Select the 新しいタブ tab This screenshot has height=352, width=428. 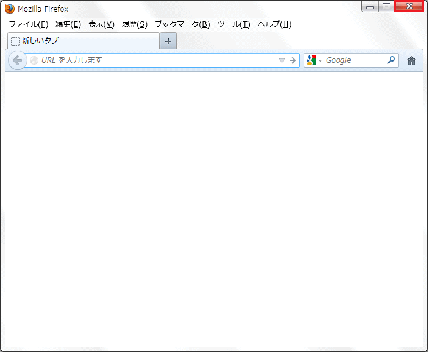click(x=82, y=41)
